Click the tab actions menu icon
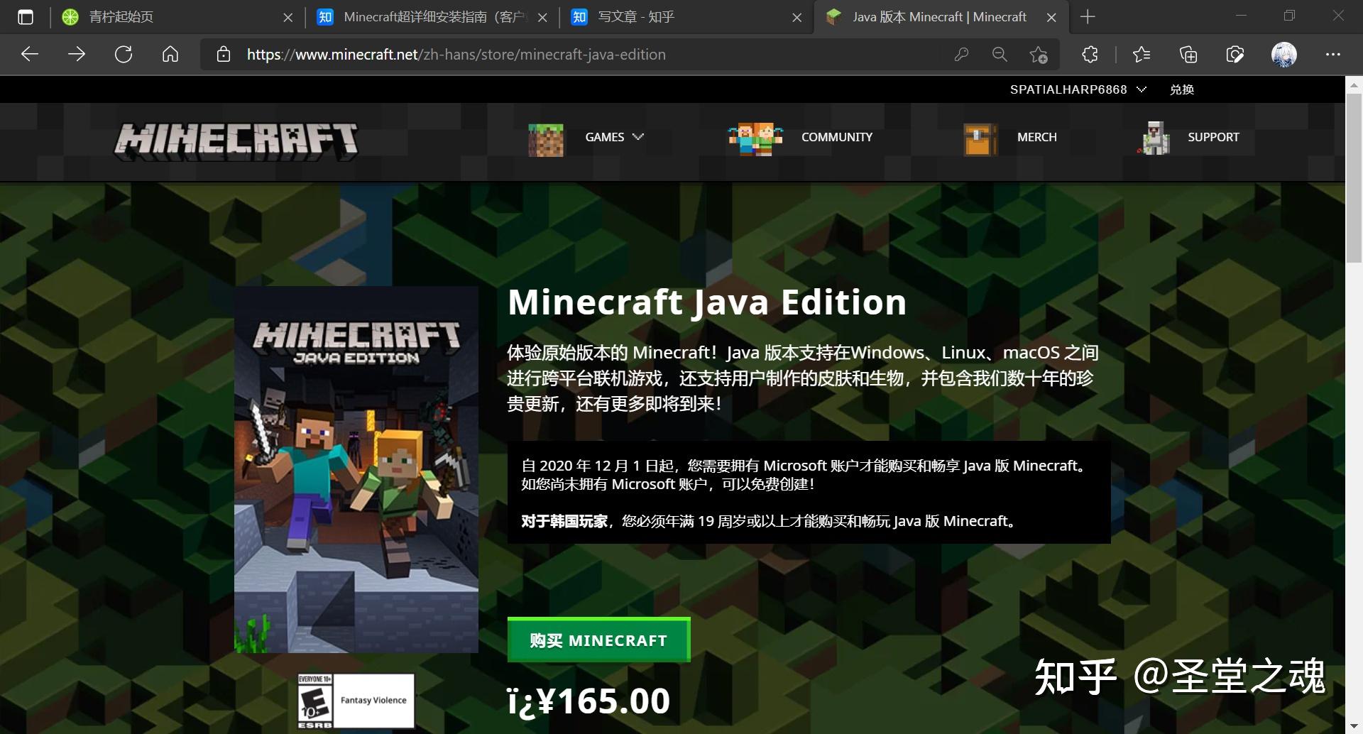Viewport: 1363px width, 734px height. tap(26, 17)
